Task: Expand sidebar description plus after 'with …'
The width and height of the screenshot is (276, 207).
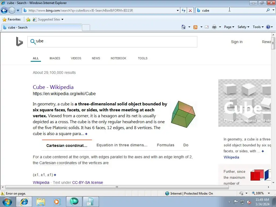Action: (x=263, y=151)
